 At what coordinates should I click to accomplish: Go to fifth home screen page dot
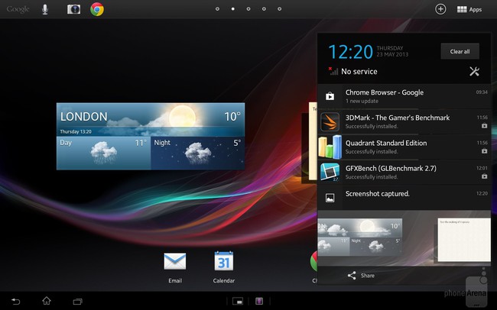pos(280,9)
